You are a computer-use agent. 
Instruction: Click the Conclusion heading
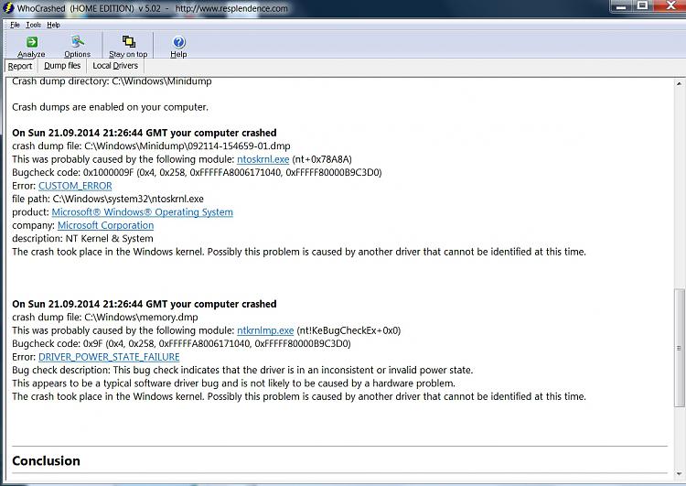[x=46, y=460]
